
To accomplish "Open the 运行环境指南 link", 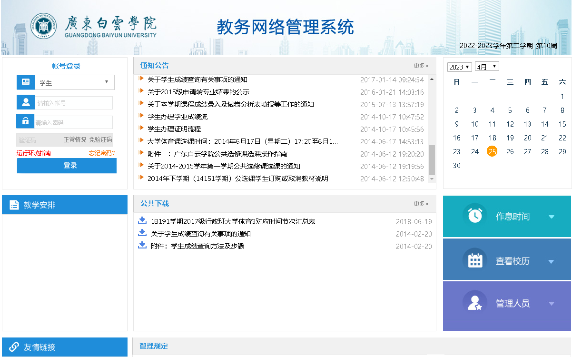I will click(x=34, y=153).
